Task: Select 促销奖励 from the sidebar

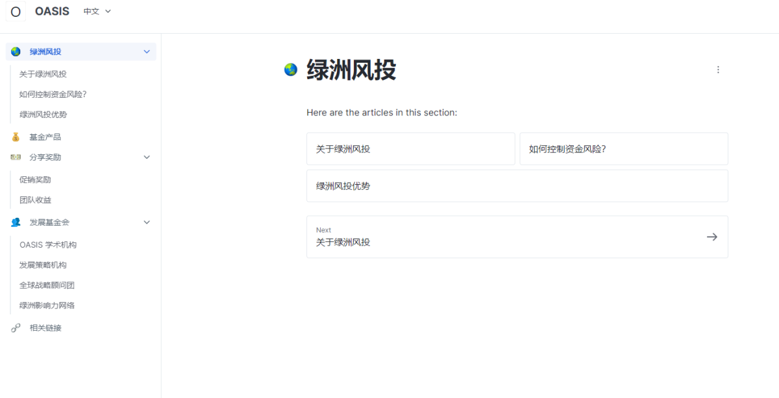Action: (35, 180)
